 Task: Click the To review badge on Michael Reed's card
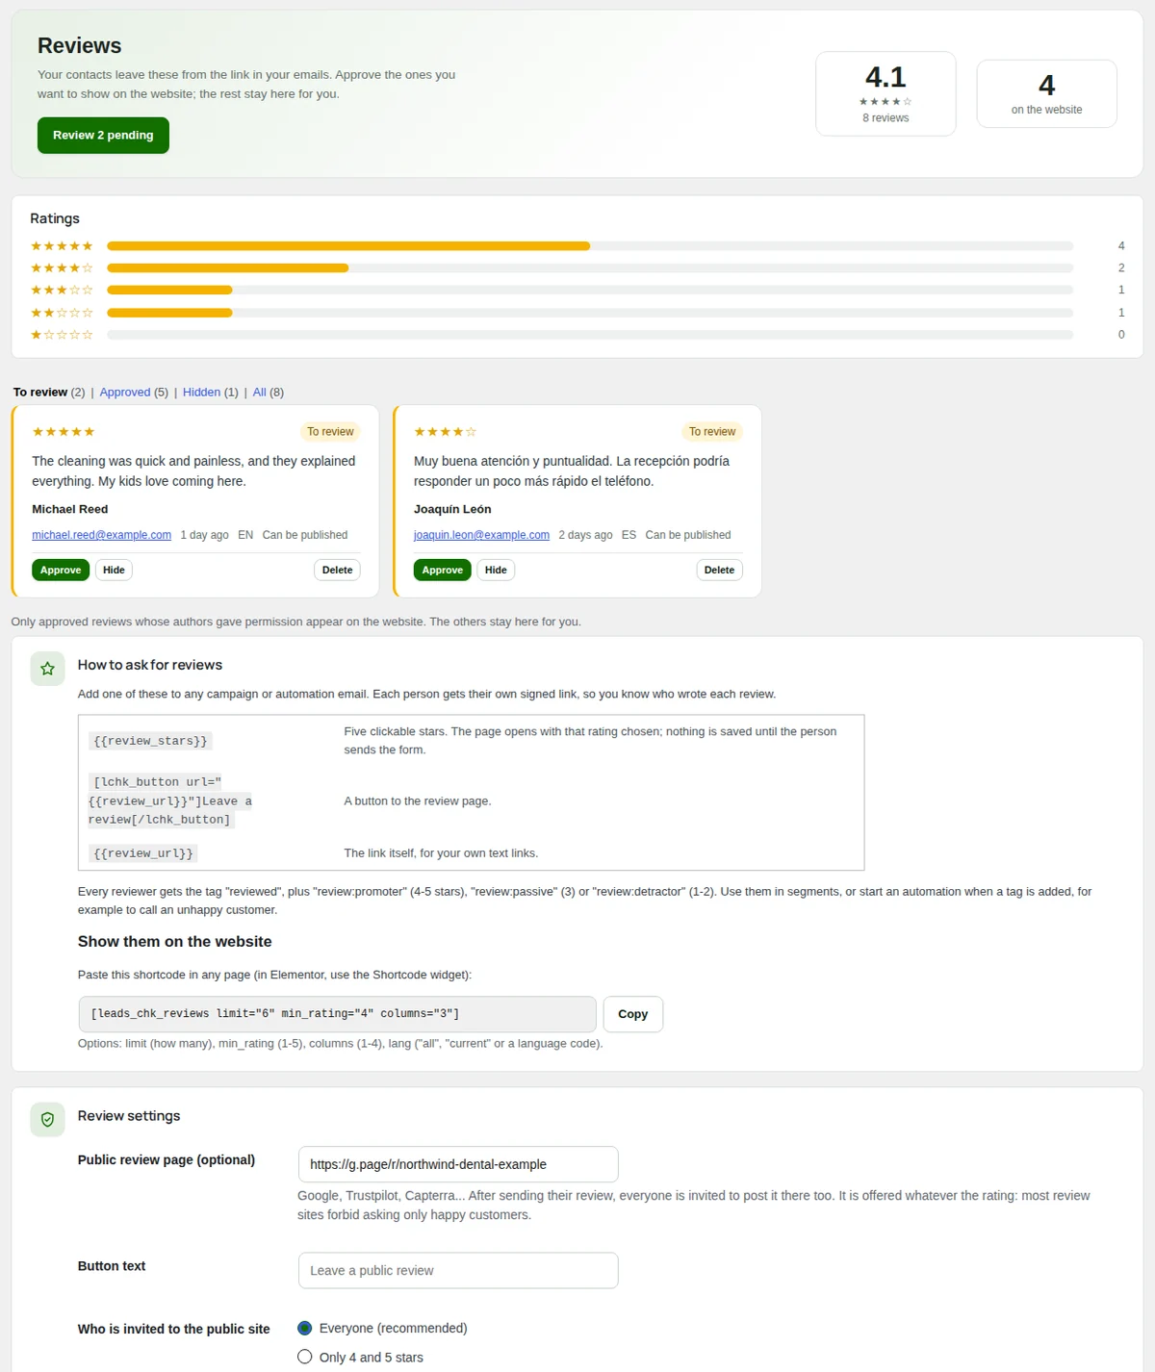pos(330,432)
